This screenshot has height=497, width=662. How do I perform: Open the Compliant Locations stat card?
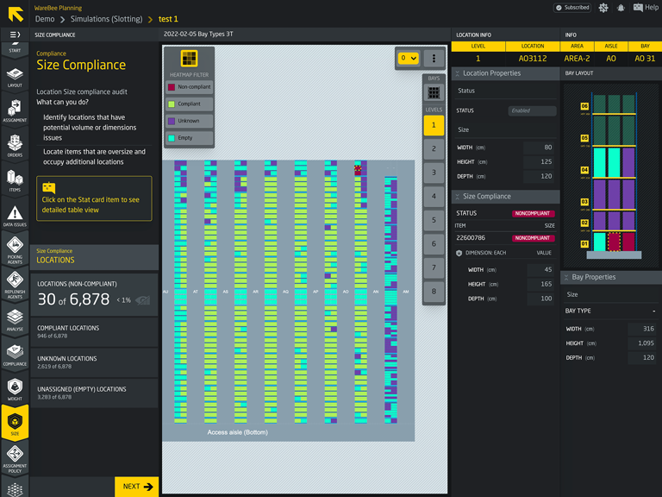click(x=94, y=331)
